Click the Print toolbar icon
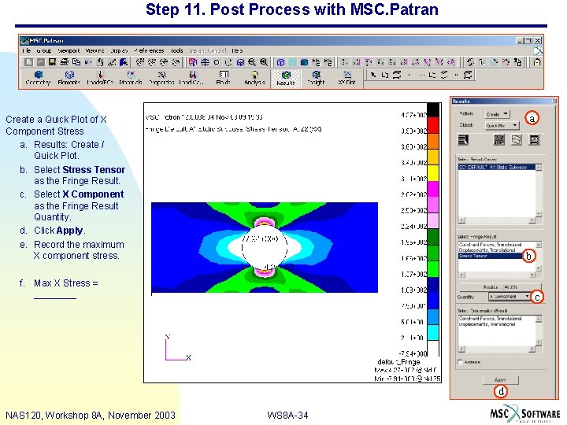The width and height of the screenshot is (567, 425). tap(65, 62)
